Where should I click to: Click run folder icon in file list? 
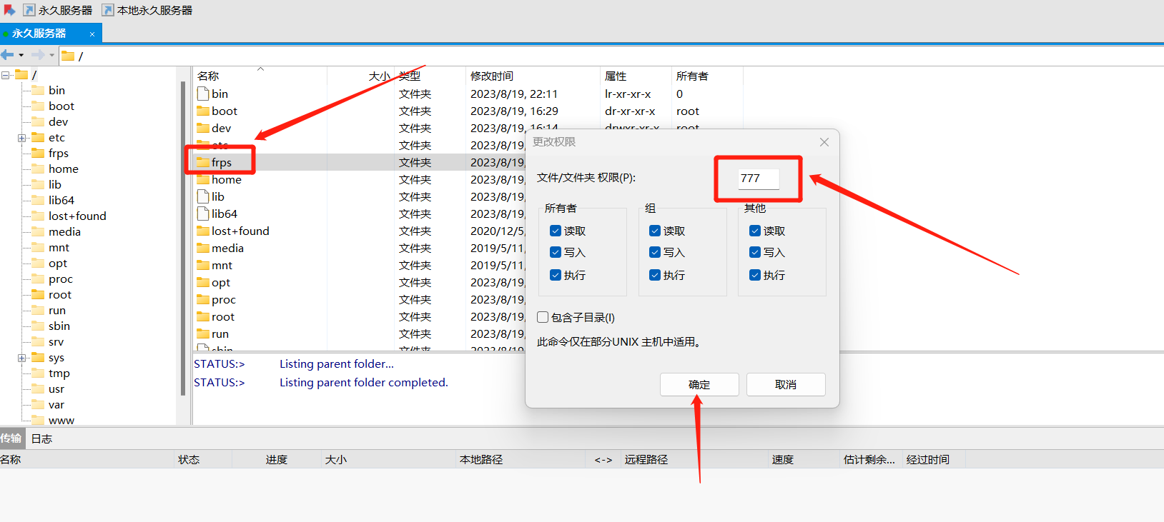click(203, 333)
